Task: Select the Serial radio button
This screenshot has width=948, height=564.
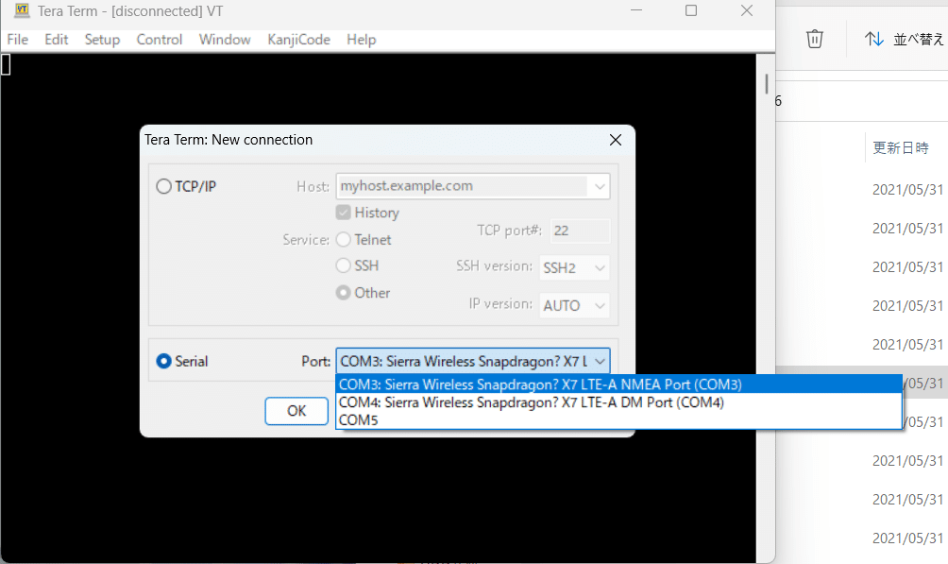Action: coord(164,361)
